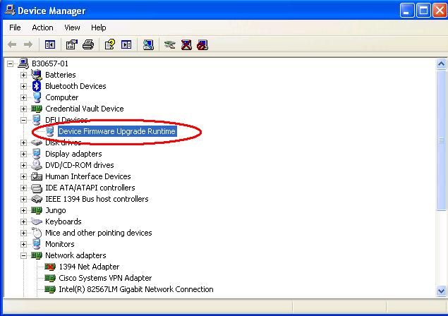Click the DVD/CD-ROM drives icon
The height and width of the screenshot is (316, 448).
tap(37, 165)
